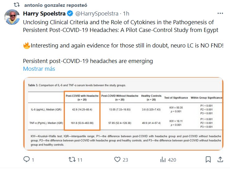Bookmark this post
This screenshot has width=230, height=170.
click(208, 160)
